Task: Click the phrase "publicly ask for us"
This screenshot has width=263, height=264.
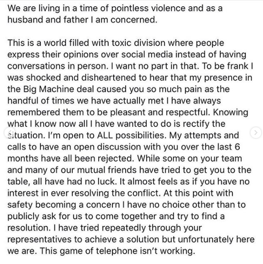Action: coord(45,217)
